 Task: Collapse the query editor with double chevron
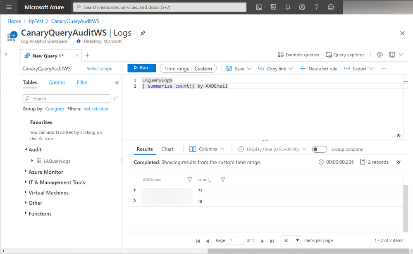click(x=399, y=135)
